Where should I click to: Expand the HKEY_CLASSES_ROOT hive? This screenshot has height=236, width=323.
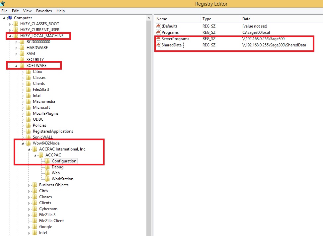[x=10, y=24]
